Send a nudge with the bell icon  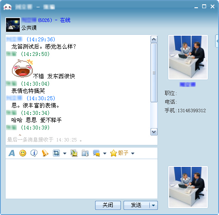click(x=45, y=153)
